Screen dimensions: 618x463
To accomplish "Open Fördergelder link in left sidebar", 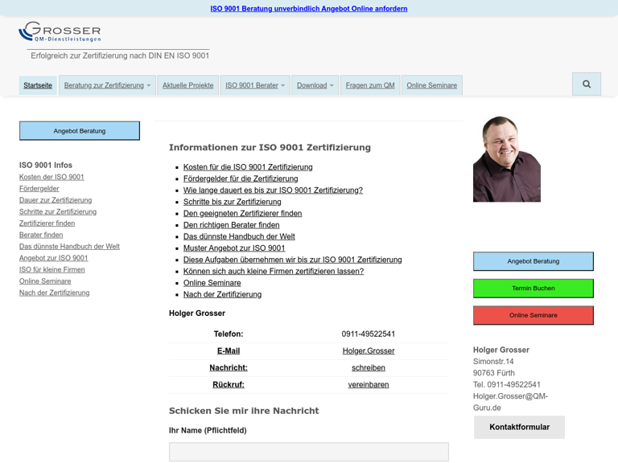I will click(39, 189).
